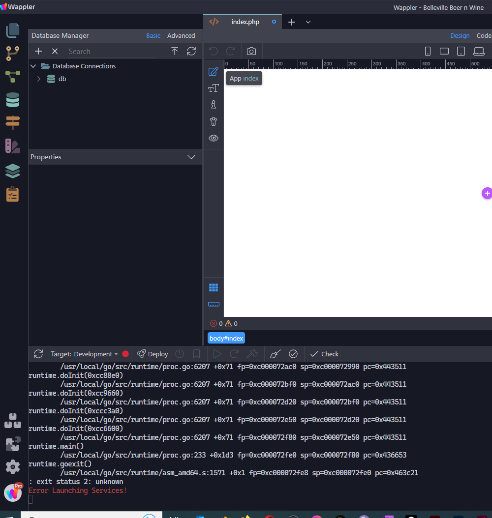Click the circled checkmark icon in bottom toolbar

tap(293, 354)
